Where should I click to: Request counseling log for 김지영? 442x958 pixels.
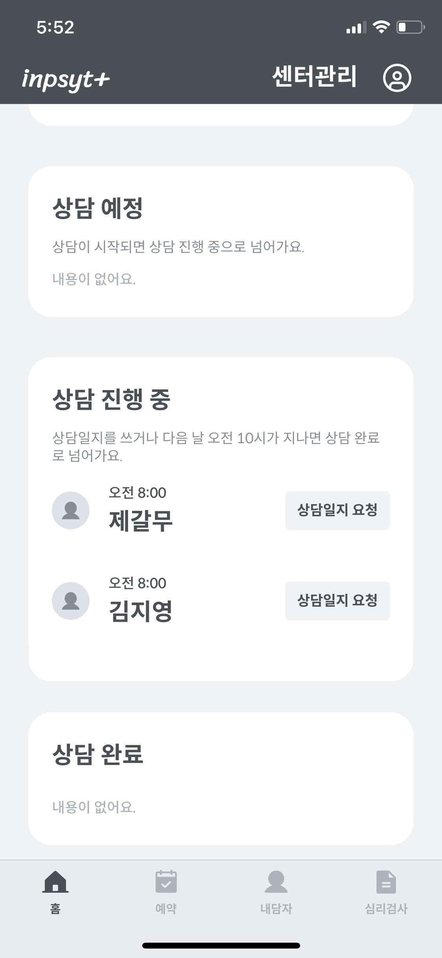337,601
